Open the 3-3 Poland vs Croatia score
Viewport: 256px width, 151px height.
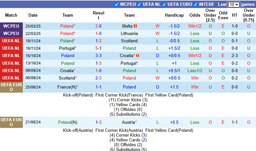98,55
